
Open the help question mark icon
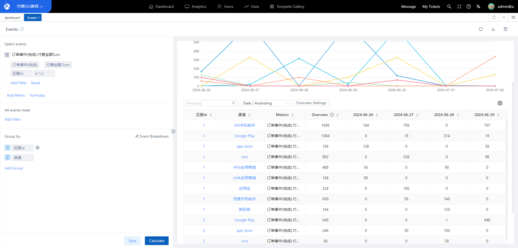point(469,6)
